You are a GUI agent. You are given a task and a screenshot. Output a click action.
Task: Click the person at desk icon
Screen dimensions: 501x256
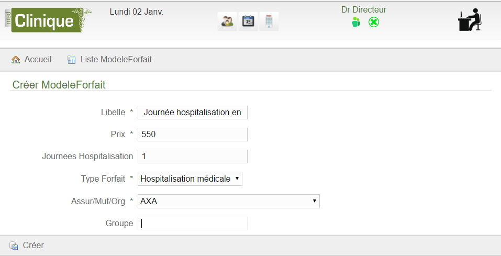(470, 20)
